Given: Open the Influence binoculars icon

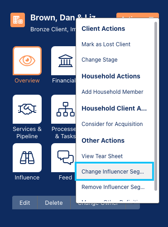Looking at the screenshot, I should tap(27, 158).
